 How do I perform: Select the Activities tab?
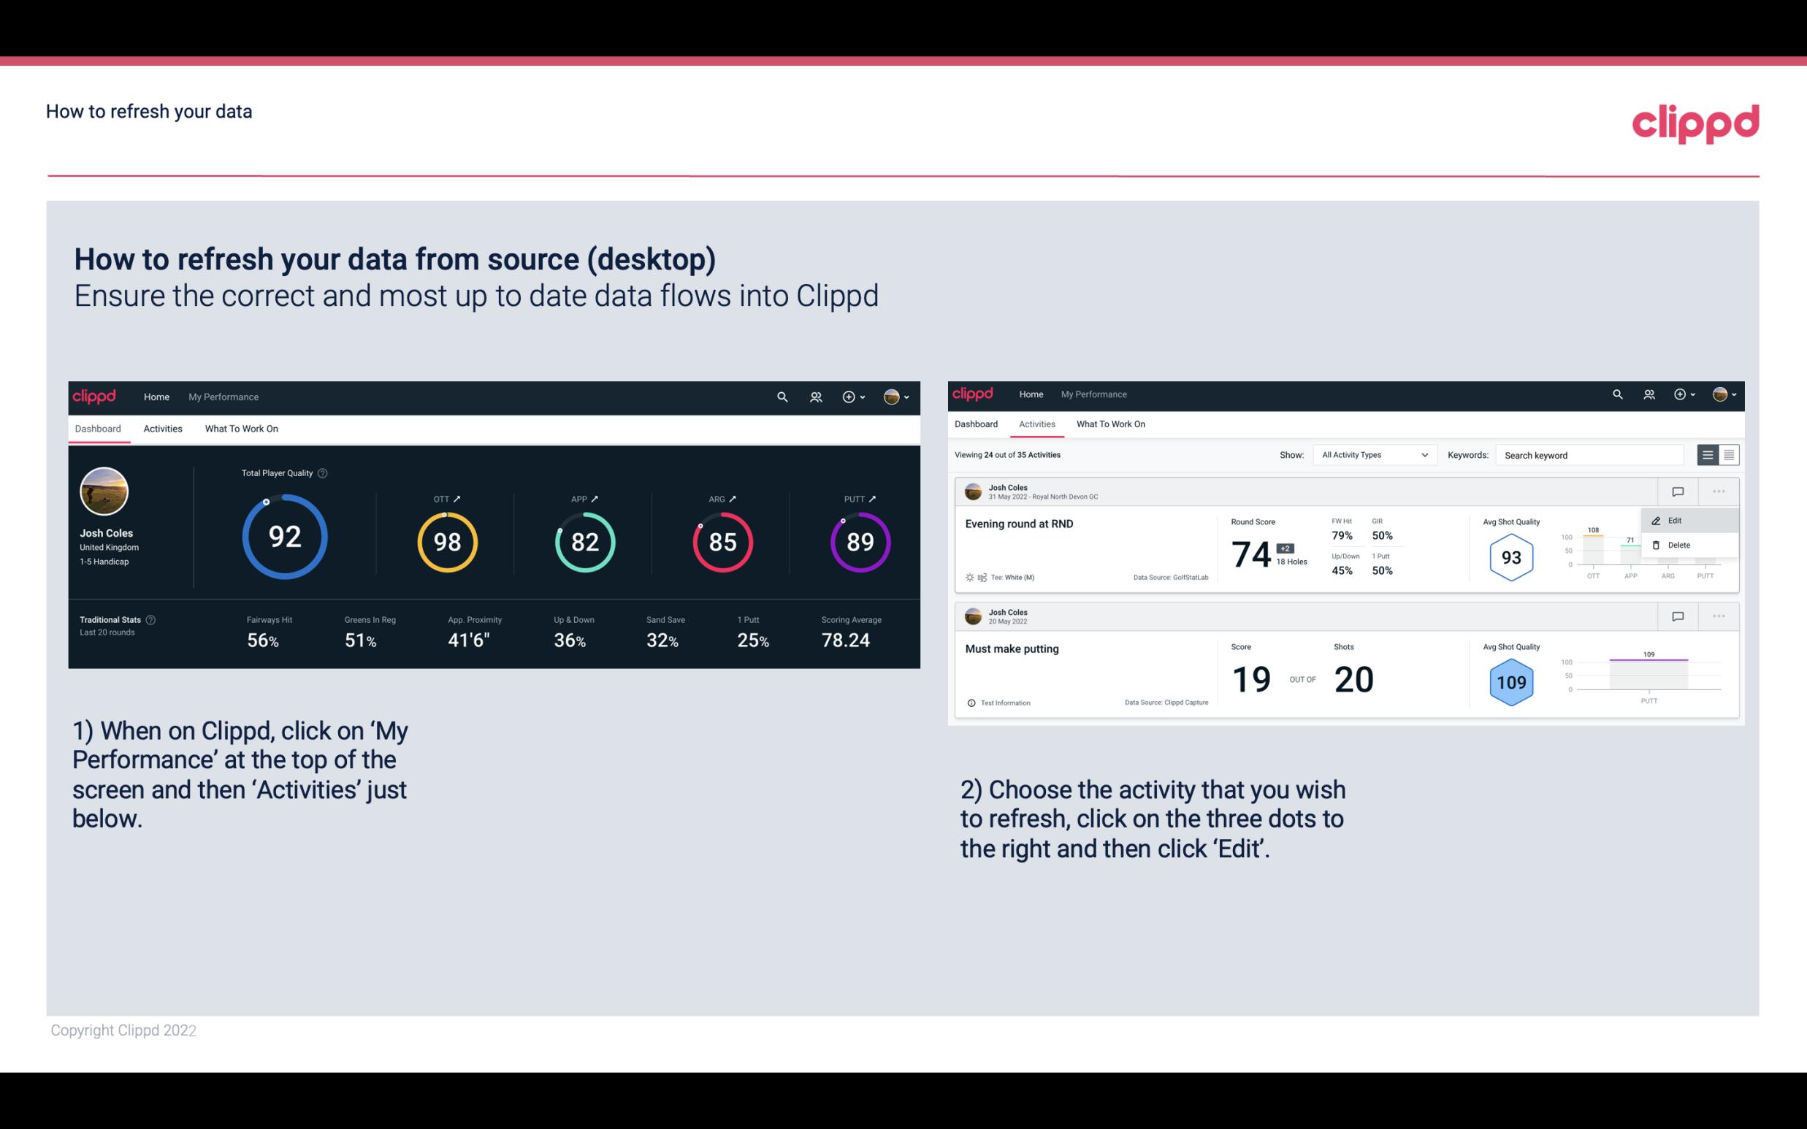tap(161, 428)
